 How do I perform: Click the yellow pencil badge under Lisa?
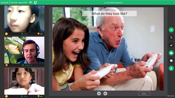[x=6, y=34]
